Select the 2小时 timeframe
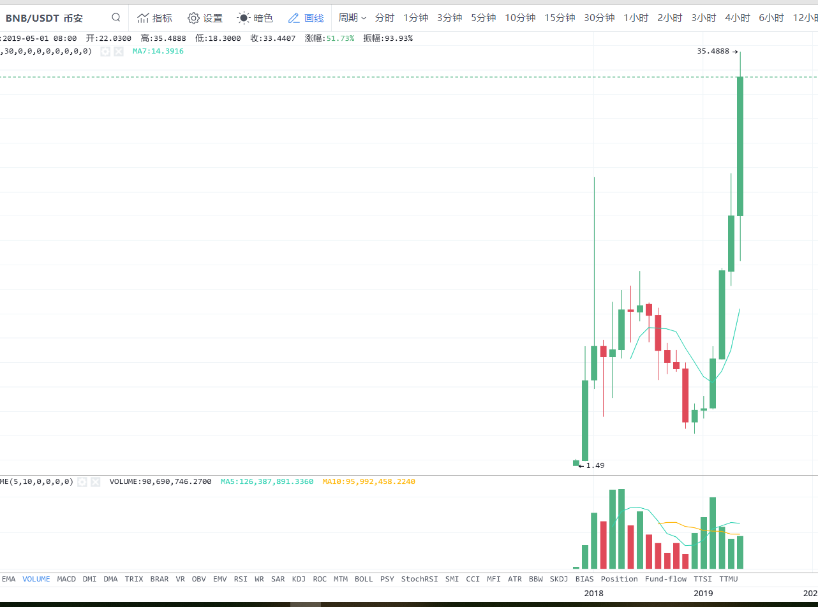Screen dimensions: 818x607 tap(670, 18)
